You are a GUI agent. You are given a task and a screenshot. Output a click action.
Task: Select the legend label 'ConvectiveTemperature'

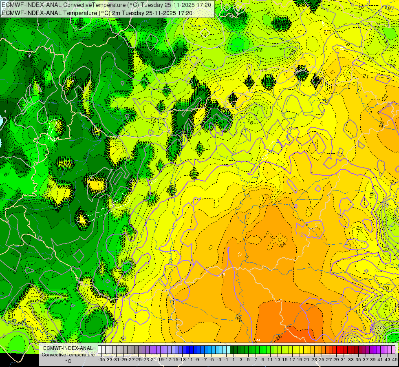(x=68, y=354)
